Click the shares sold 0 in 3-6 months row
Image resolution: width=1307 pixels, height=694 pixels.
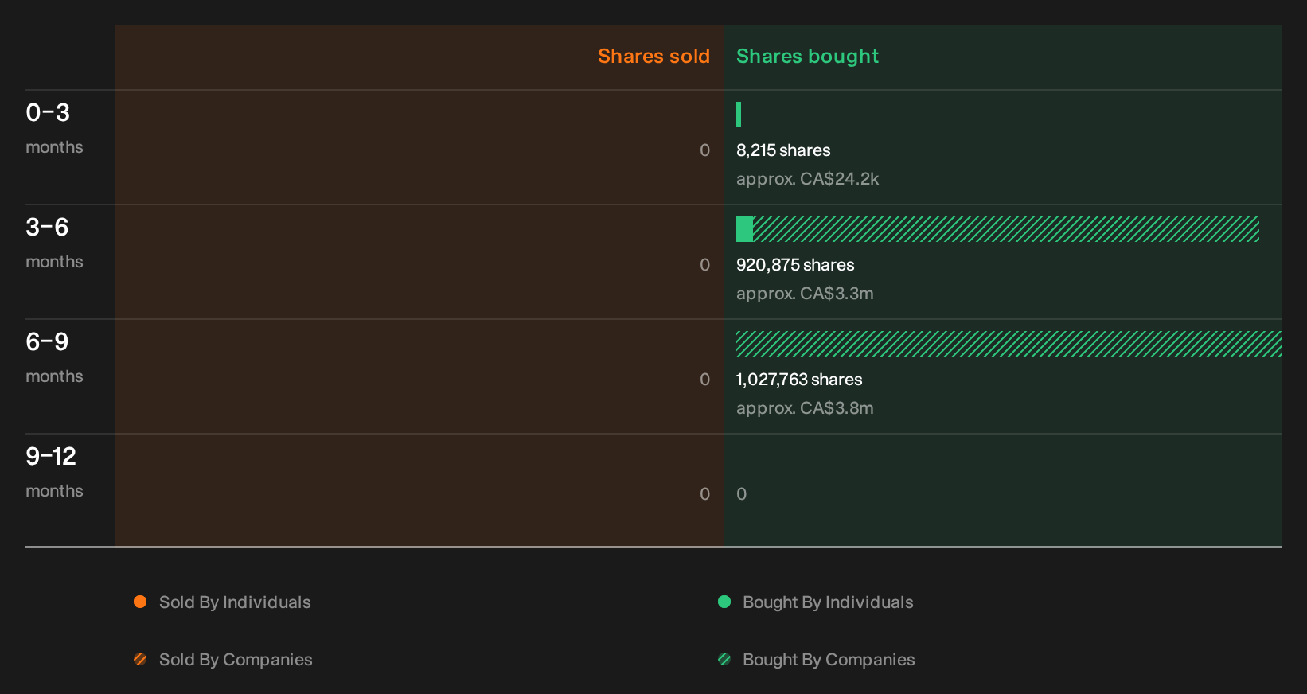coord(704,265)
